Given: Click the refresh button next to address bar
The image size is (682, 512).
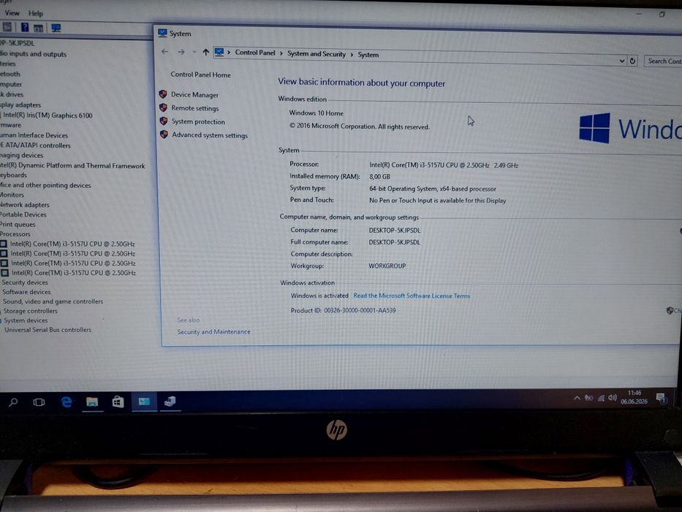Looking at the screenshot, I should 632,61.
